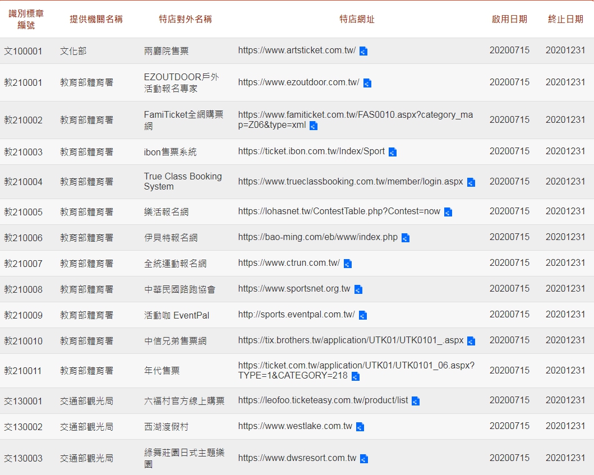Select the 交130001 ID cell

click(x=23, y=401)
